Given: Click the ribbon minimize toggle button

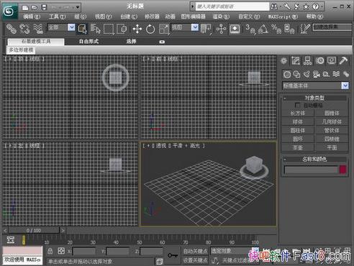Looking at the screenshot, I should click(x=162, y=42).
